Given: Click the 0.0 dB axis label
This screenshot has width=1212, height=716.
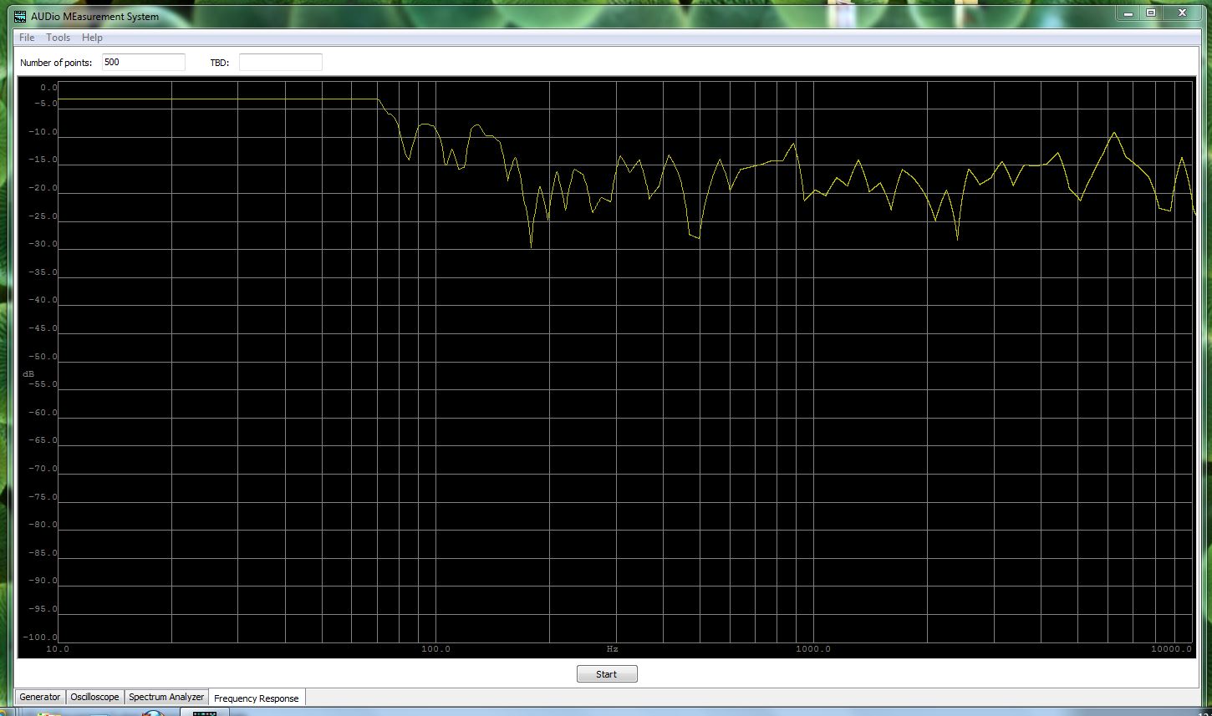Looking at the screenshot, I should pos(48,88).
